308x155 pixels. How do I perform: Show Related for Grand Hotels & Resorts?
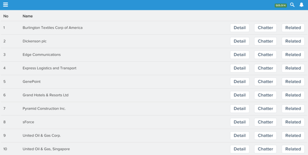[x=293, y=95]
